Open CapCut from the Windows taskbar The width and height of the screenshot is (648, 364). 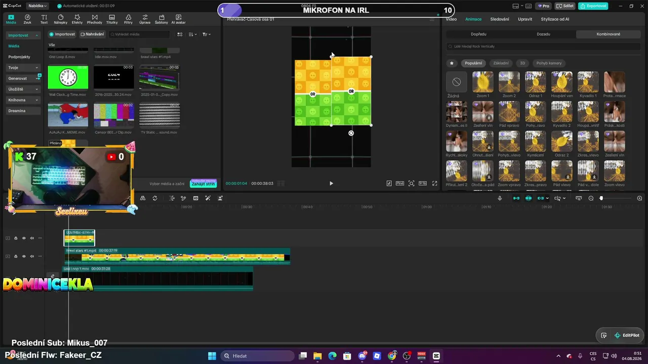[x=436, y=356]
